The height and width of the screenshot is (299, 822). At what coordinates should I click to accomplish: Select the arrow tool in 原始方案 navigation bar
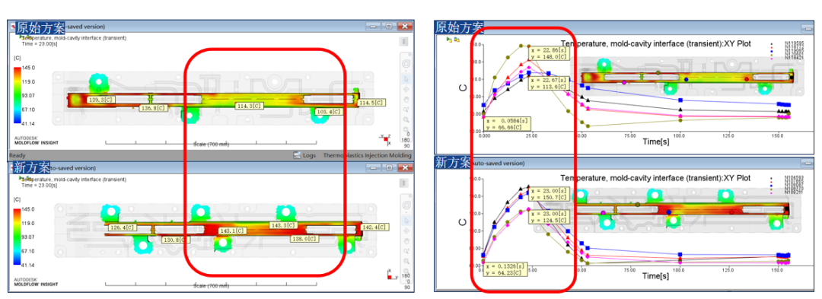[406, 79]
